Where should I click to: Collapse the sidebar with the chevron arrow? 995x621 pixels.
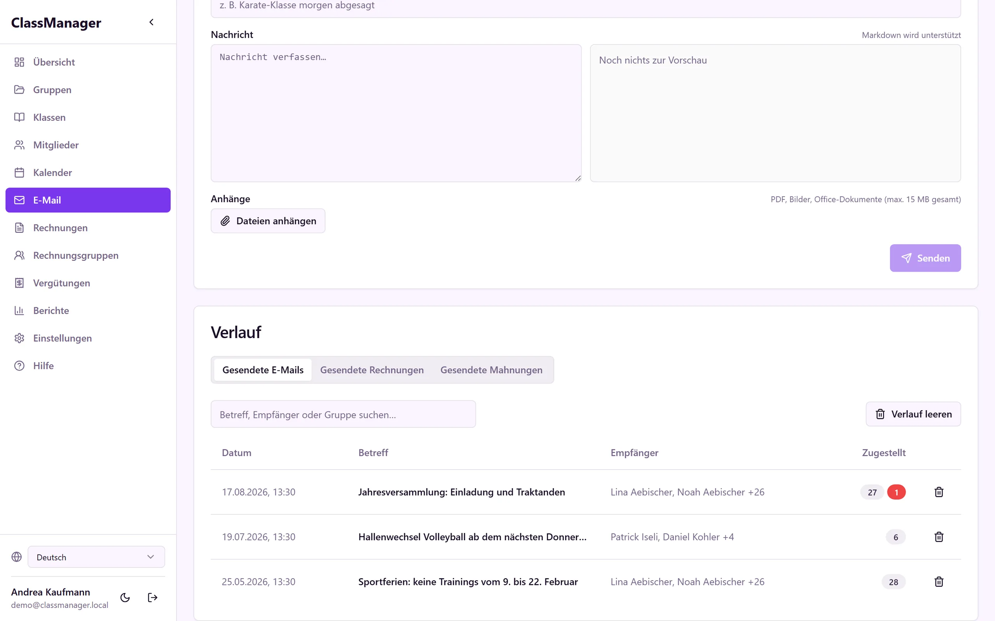click(151, 22)
